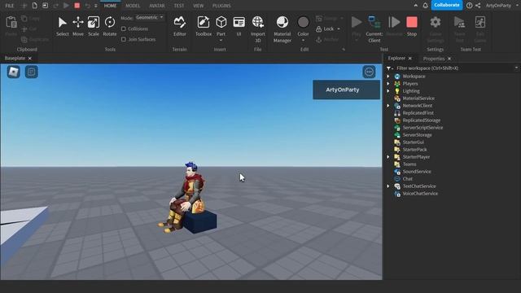Image resolution: width=521 pixels, height=293 pixels.
Task: Open the Material Manager
Action: pos(282,29)
